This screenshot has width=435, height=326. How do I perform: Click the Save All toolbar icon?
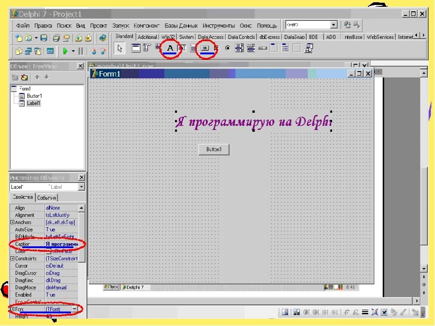[56, 38]
